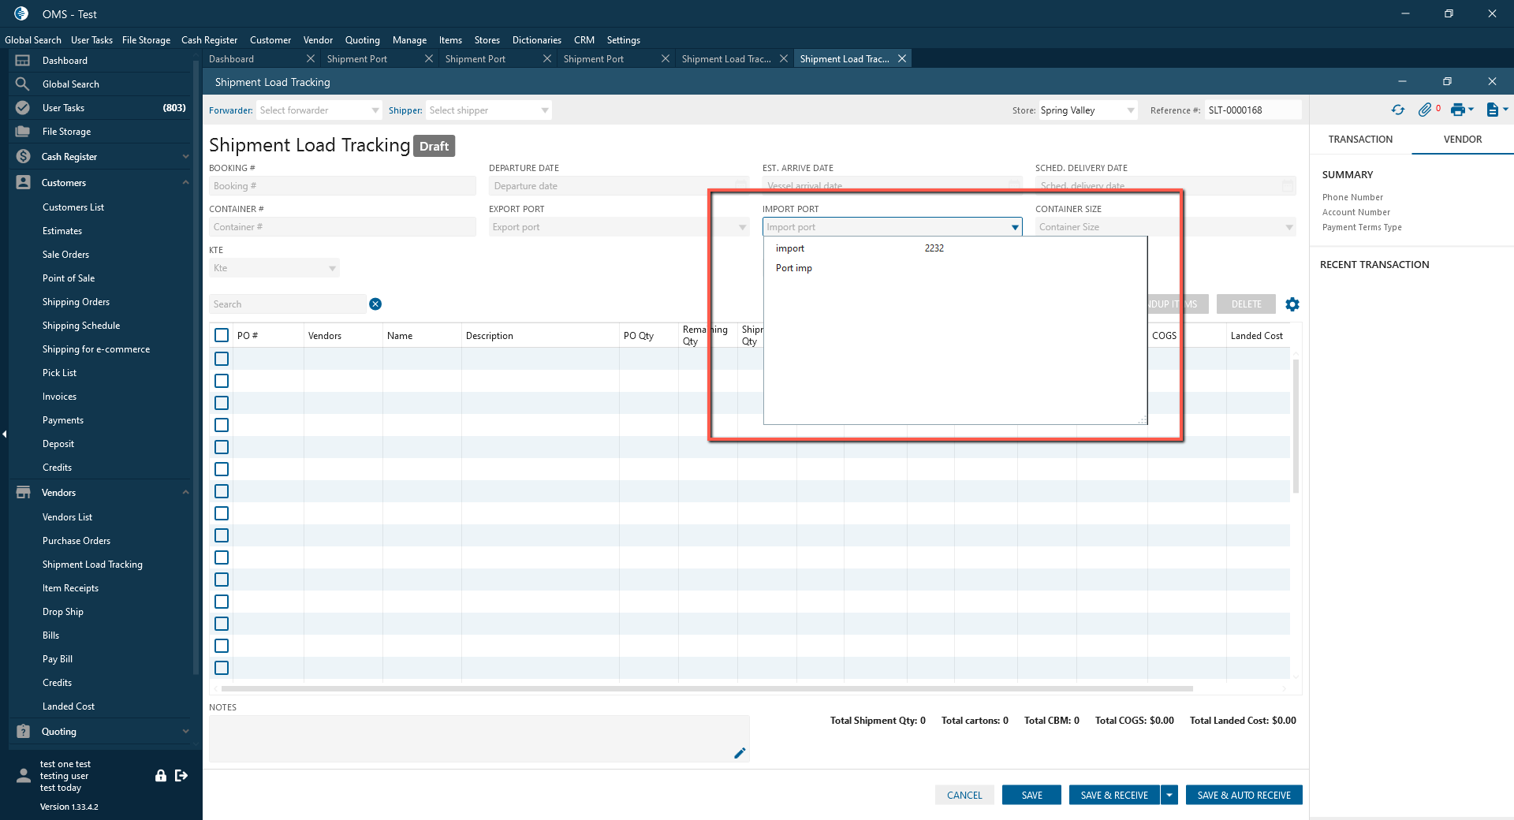Click the lock icon beside the user name
This screenshot has height=820, width=1514.
pos(161,776)
